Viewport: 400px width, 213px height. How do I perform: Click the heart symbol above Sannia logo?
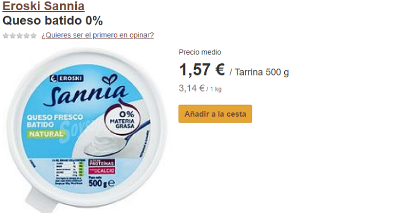coord(110,79)
